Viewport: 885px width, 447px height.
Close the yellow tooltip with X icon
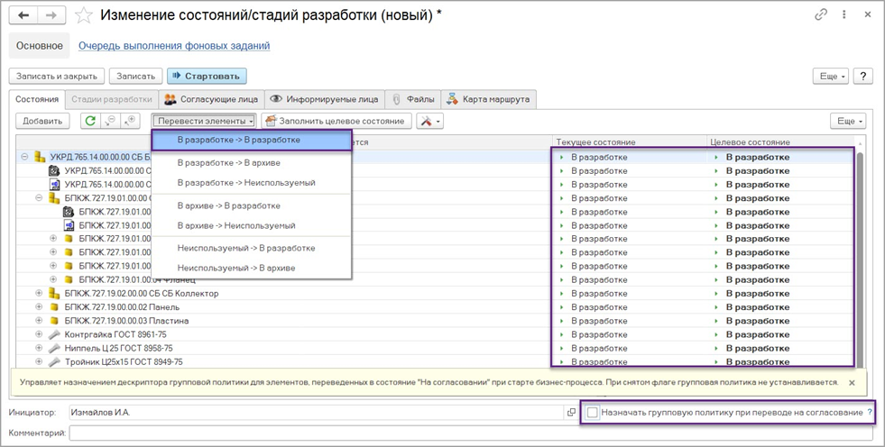852,382
